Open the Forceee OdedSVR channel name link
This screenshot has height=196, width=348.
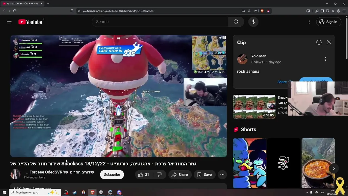pyautogui.click(x=60, y=172)
